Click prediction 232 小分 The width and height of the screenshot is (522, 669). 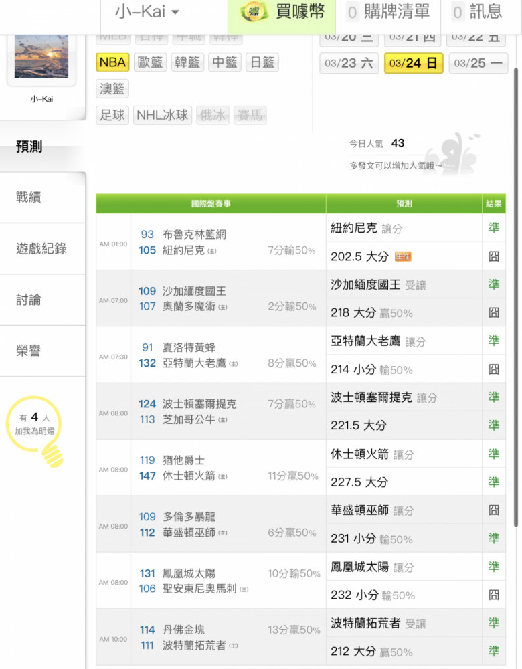tap(354, 595)
